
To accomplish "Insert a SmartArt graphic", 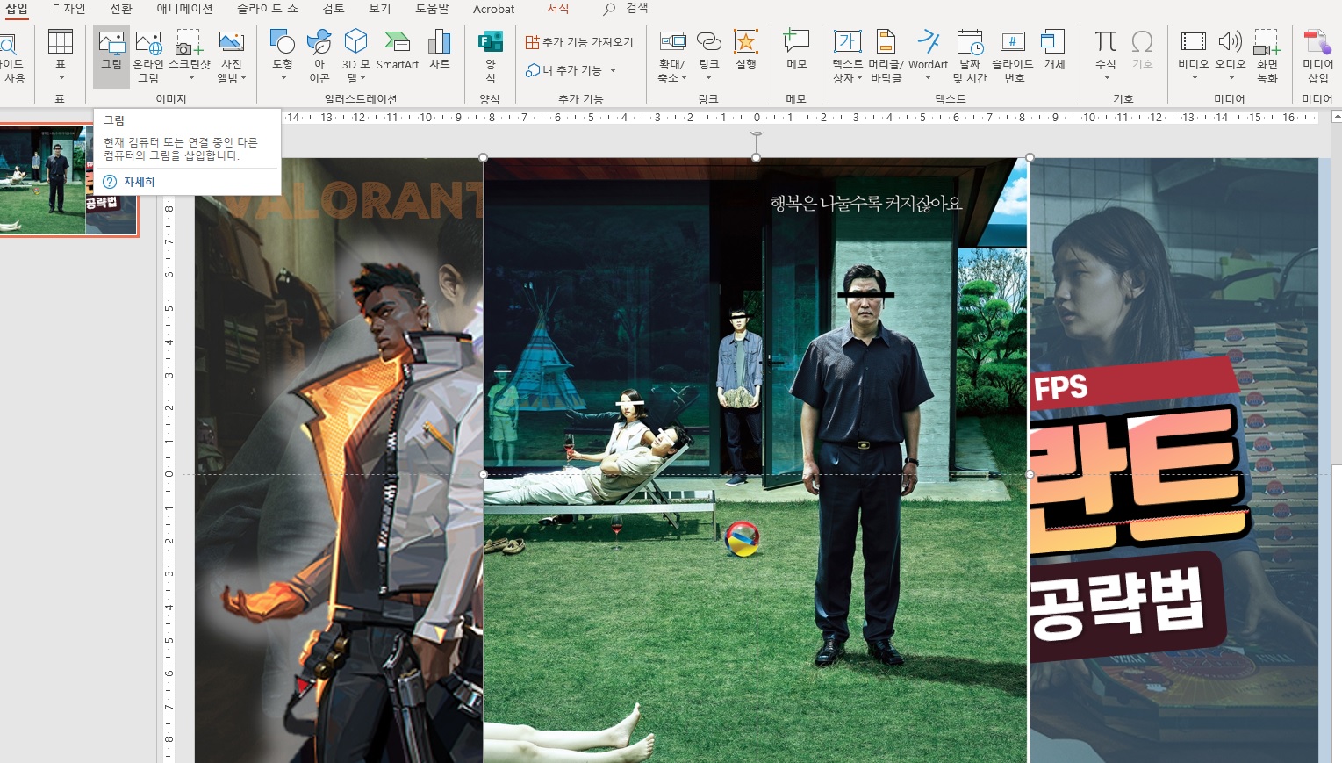I will pyautogui.click(x=397, y=50).
